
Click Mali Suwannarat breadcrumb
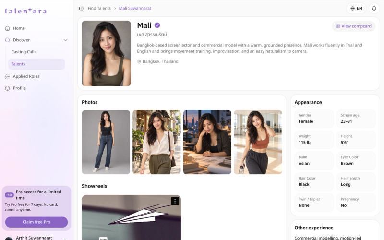pos(135,8)
